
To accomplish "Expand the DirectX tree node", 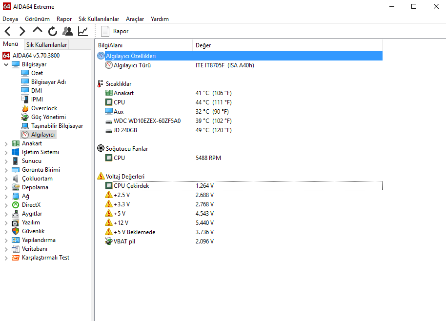I will (x=6, y=205).
